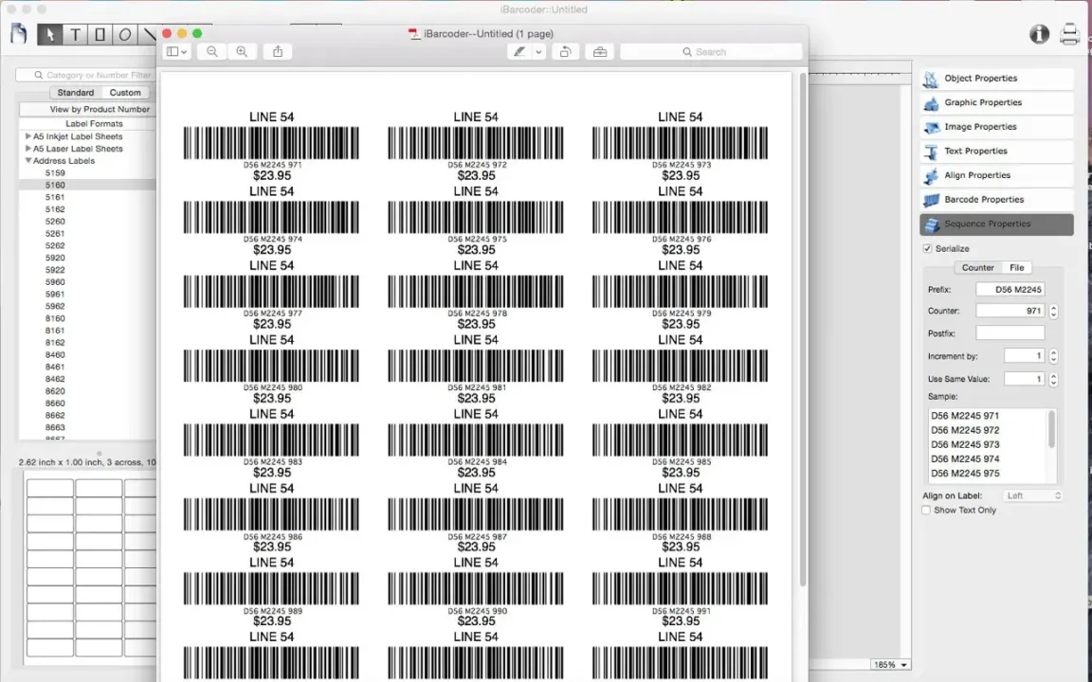This screenshot has height=682, width=1092.
Task: Enable Show Text Only checkbox
Action: 926,511
